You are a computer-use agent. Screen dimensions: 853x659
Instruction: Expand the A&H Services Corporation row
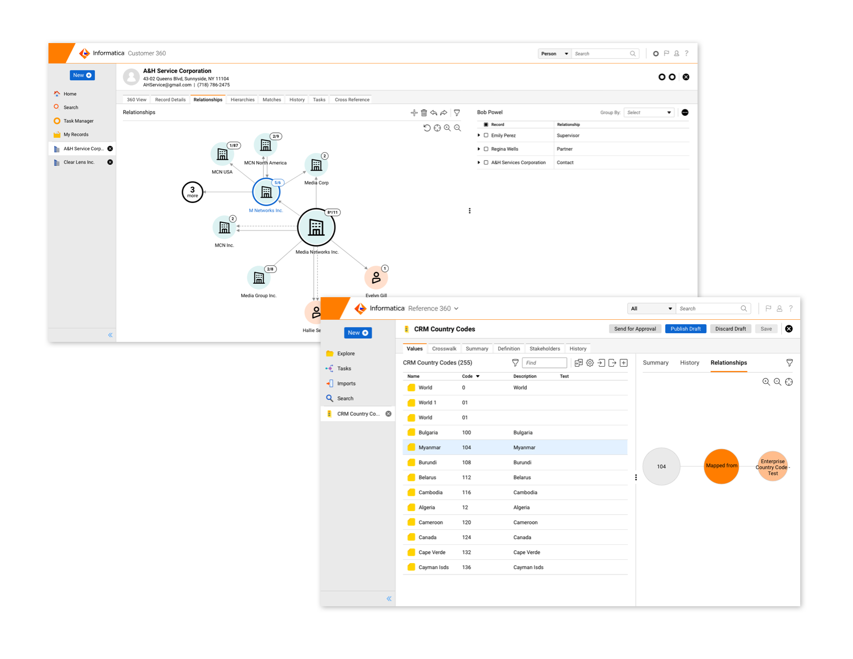tap(479, 163)
